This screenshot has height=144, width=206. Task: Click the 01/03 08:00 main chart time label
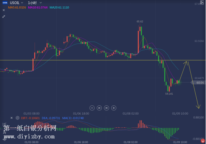click(31, 114)
